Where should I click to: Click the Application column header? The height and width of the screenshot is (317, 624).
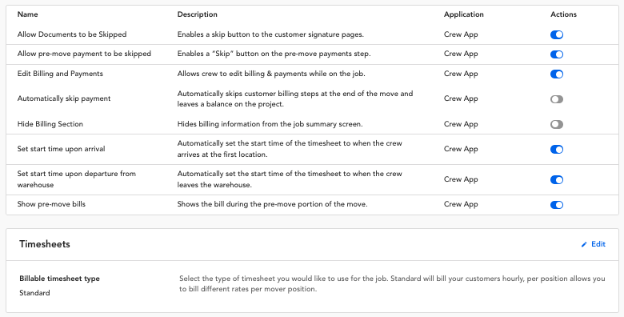pos(464,14)
